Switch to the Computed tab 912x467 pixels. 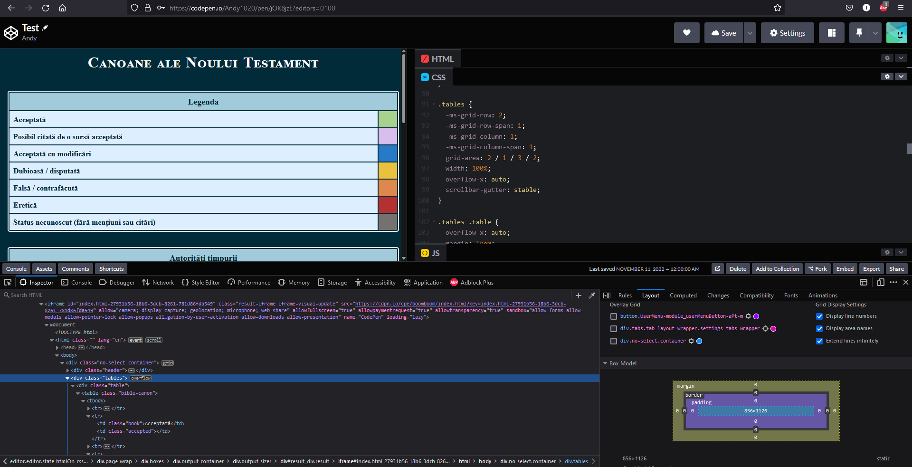click(x=683, y=295)
